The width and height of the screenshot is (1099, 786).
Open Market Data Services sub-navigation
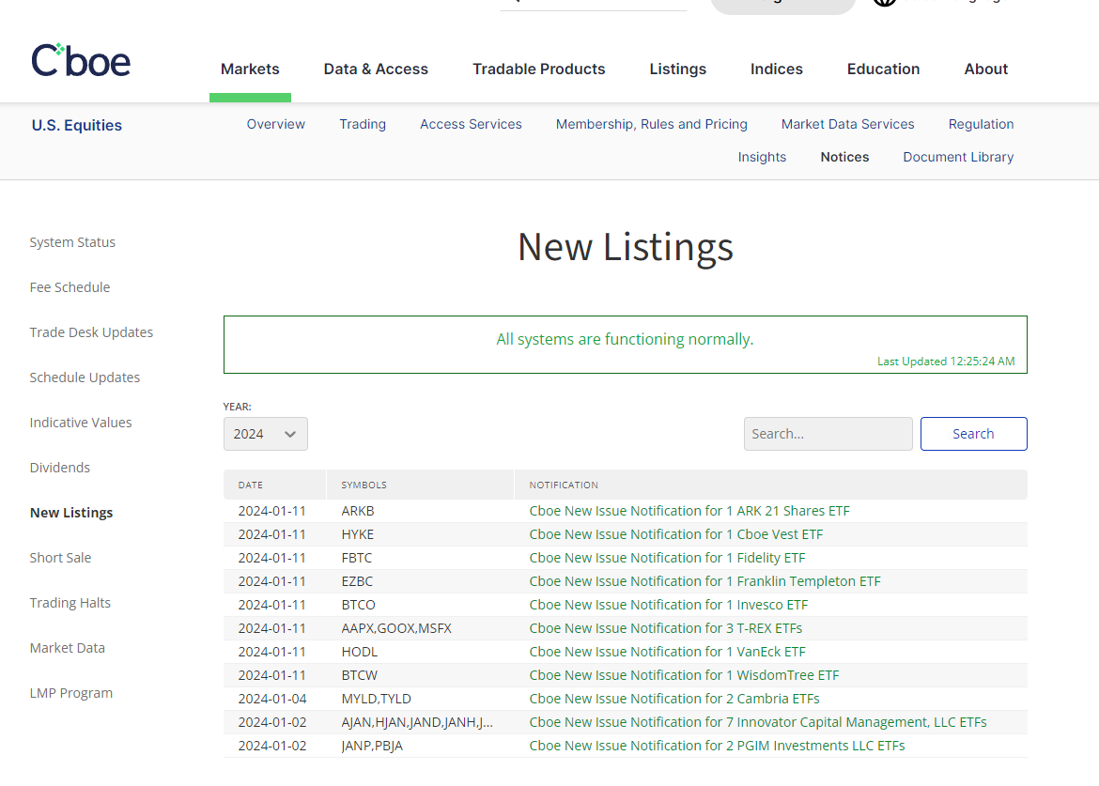848,124
